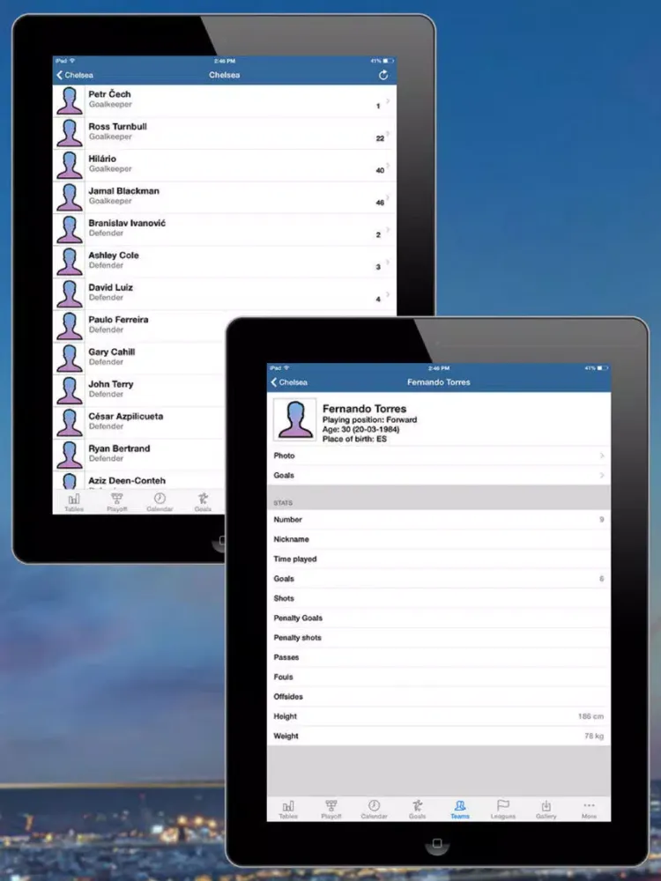The height and width of the screenshot is (881, 661).
Task: Go back to Chelsea from Fernando Torres page
Action: (x=289, y=382)
